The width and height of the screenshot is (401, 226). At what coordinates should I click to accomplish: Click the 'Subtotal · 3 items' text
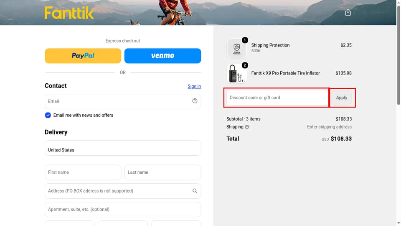point(244,119)
